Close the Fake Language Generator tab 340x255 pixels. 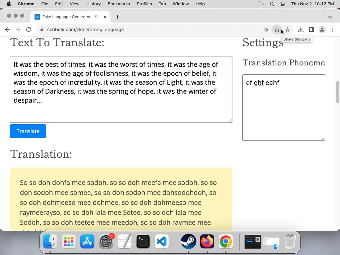click(105, 17)
